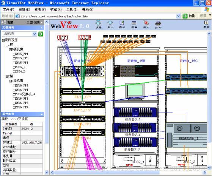
Task: Select the UPS2_1 APC unit
Action: coord(135,159)
